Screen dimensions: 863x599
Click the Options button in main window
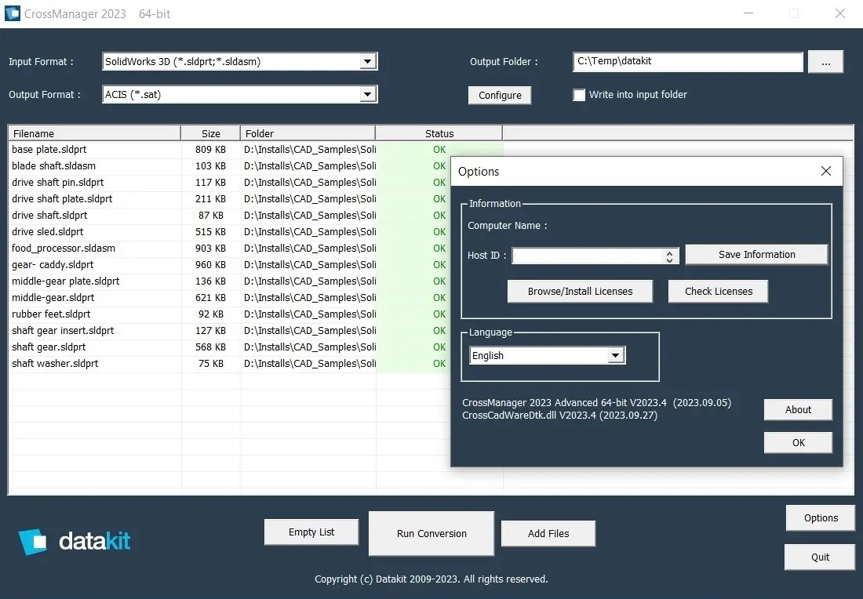(x=821, y=518)
